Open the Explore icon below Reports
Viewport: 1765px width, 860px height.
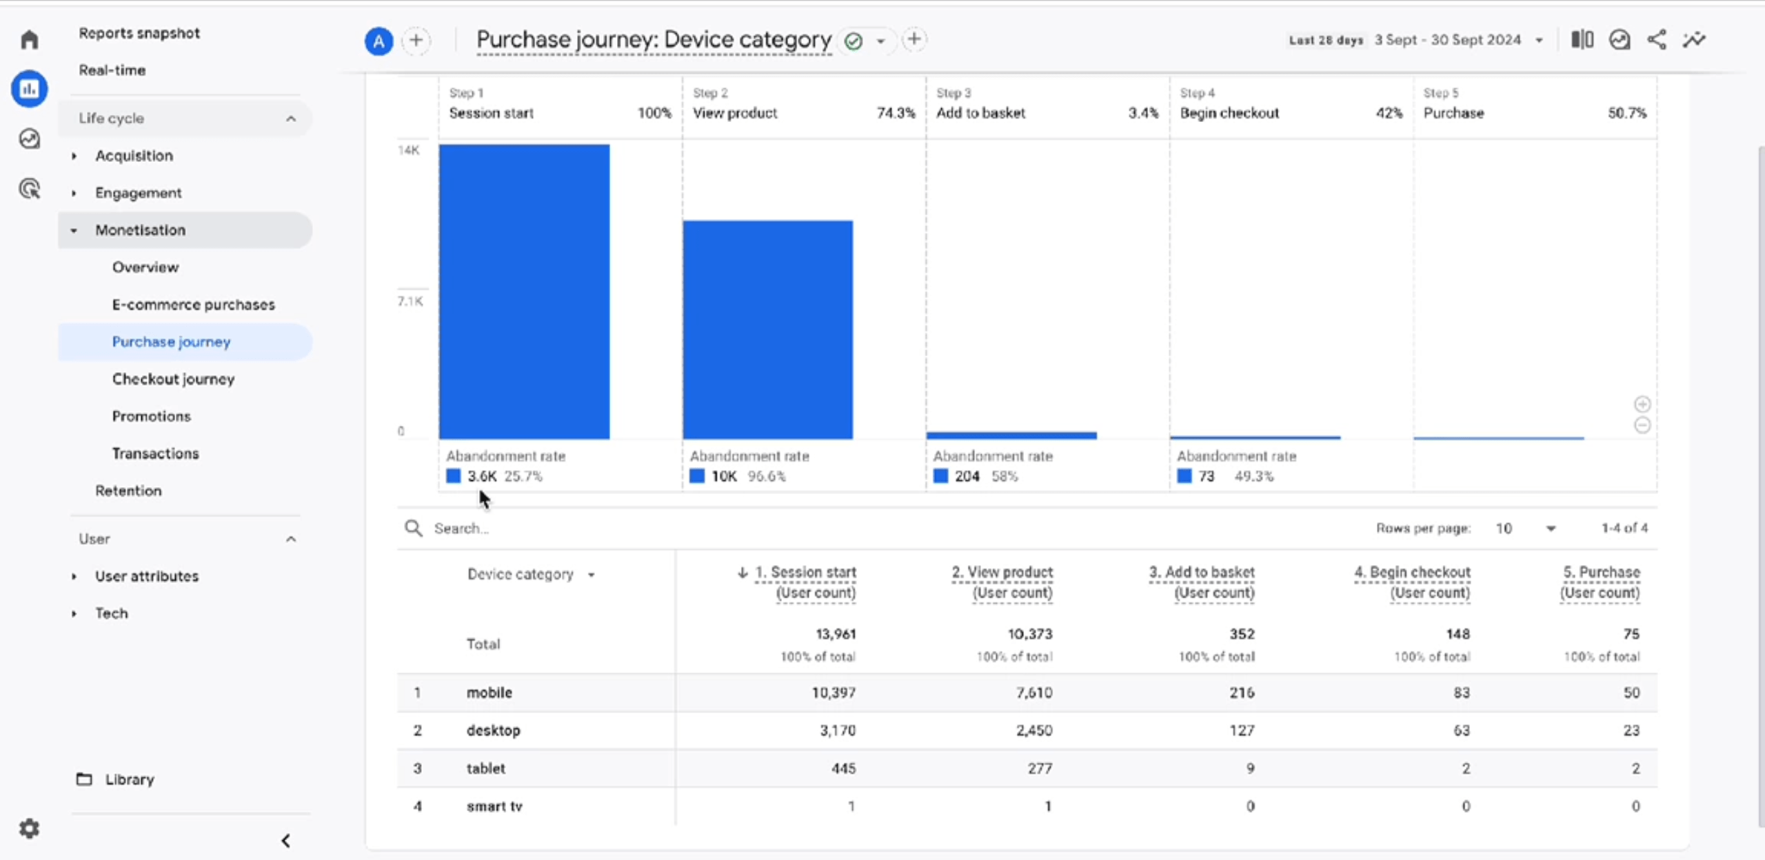point(30,139)
